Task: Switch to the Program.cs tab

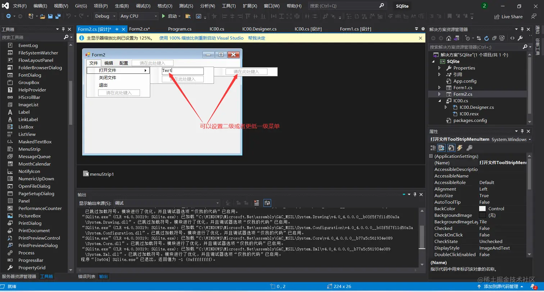Action: click(180, 29)
